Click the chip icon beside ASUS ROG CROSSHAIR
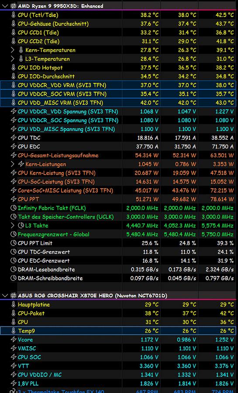 pos(14,296)
